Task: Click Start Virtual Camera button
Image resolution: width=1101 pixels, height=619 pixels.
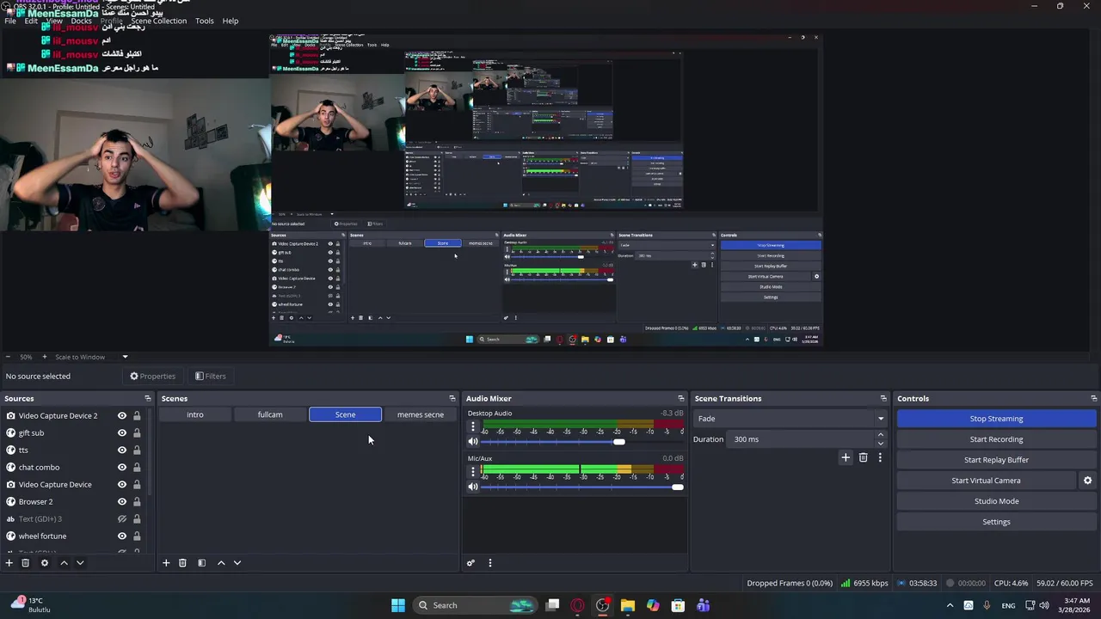Action: (986, 481)
